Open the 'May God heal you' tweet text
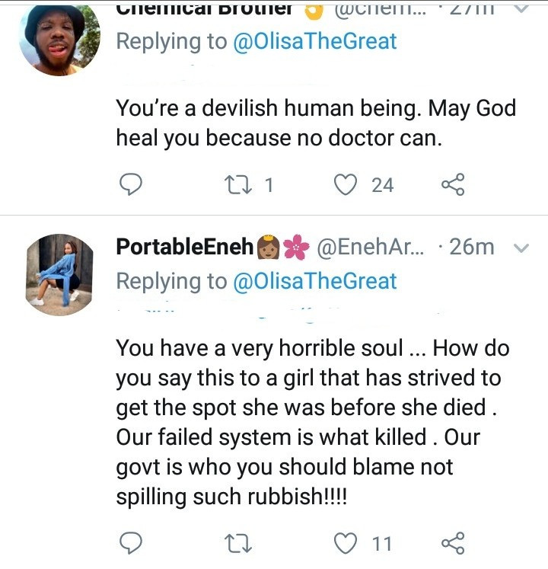 [x=316, y=123]
